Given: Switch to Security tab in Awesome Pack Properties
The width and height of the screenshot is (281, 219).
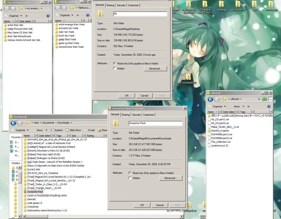Looking at the screenshot, I should click(136, 115).
